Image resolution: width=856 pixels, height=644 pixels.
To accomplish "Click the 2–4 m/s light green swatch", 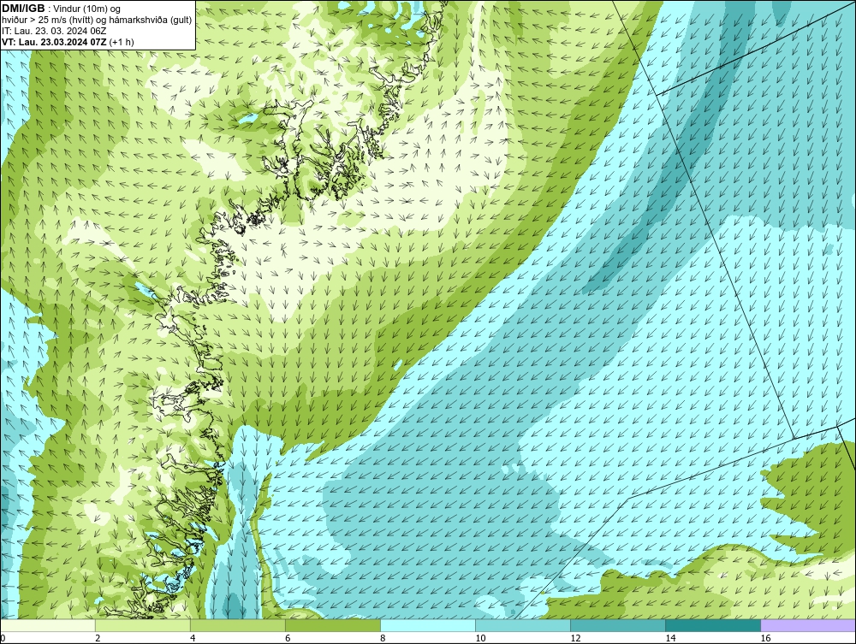I will [143, 625].
